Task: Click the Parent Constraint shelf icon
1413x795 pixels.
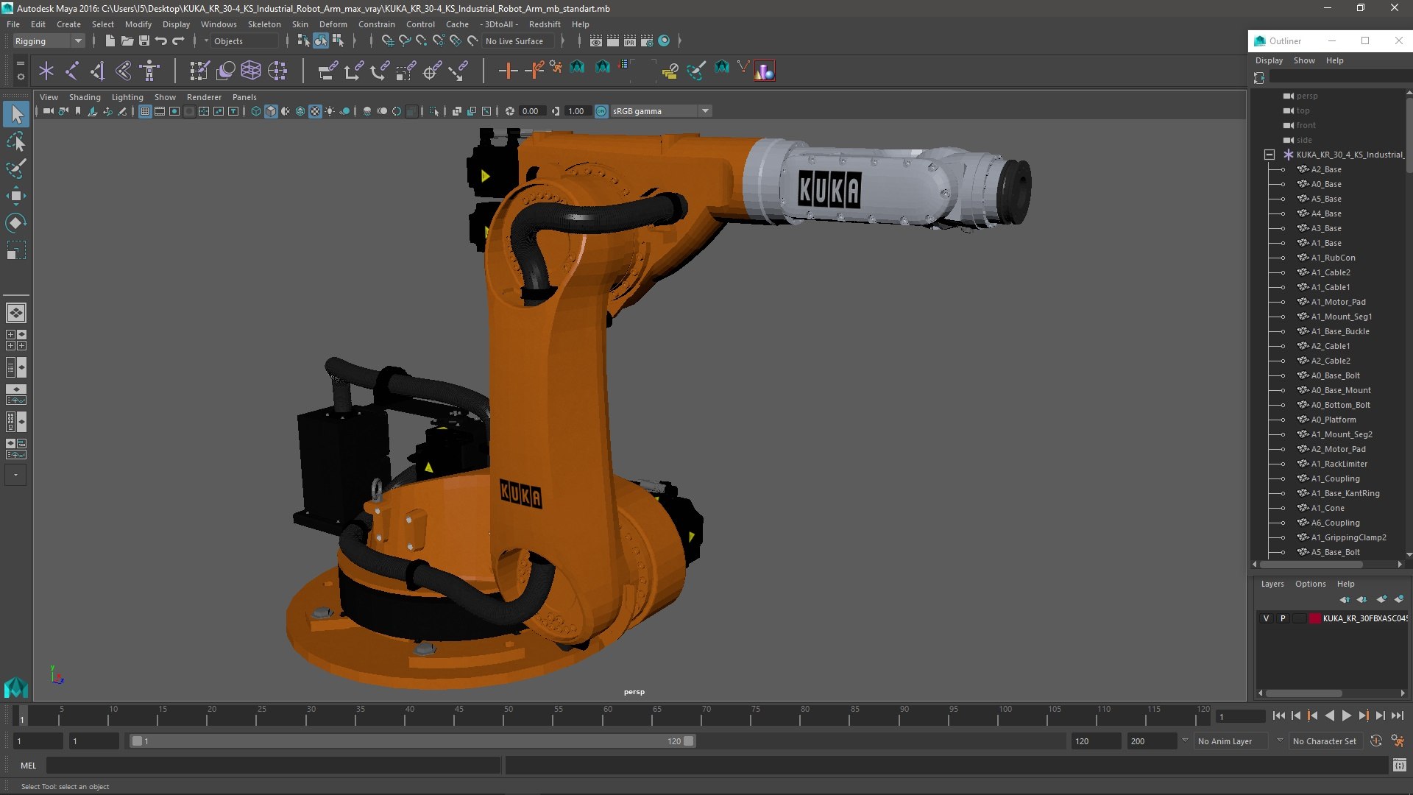Action: (x=327, y=71)
